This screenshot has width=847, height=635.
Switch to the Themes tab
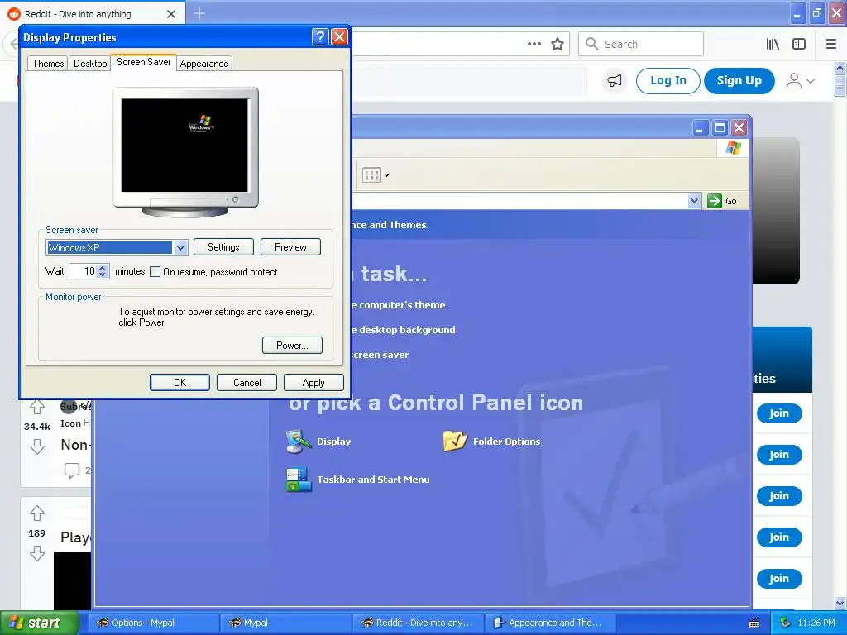(x=48, y=64)
